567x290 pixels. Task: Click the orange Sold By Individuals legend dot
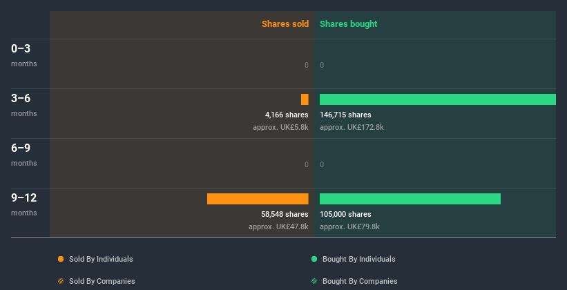point(61,259)
